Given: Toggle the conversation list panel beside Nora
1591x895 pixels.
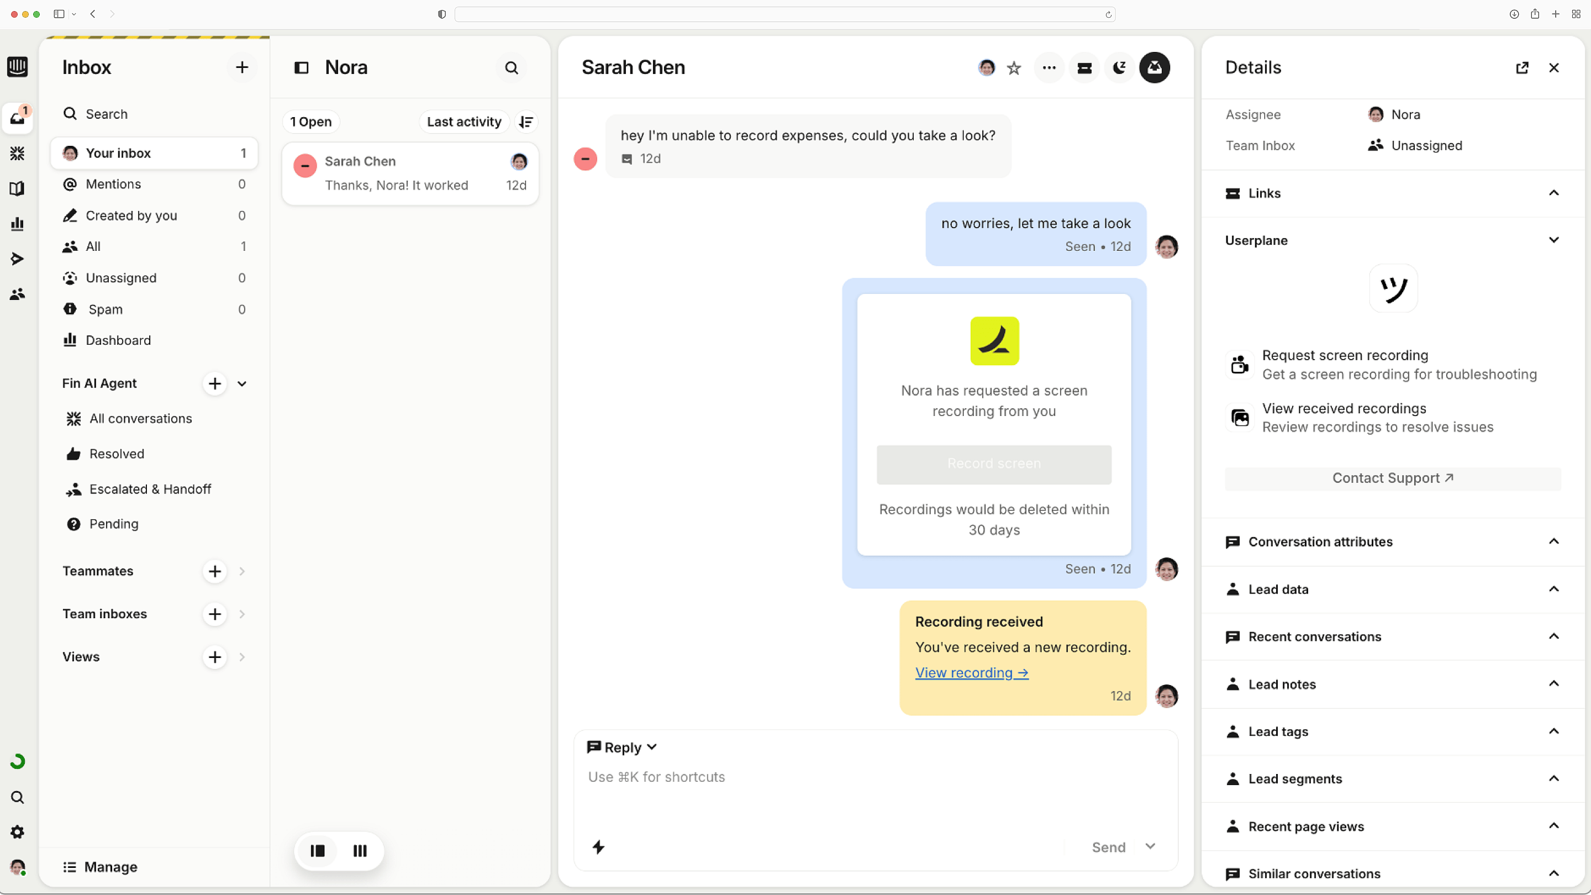Looking at the screenshot, I should point(302,67).
